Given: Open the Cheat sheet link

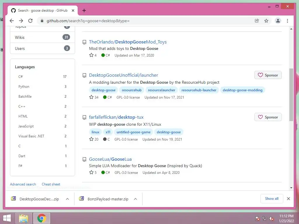Looking at the screenshot, I should coord(51,184).
